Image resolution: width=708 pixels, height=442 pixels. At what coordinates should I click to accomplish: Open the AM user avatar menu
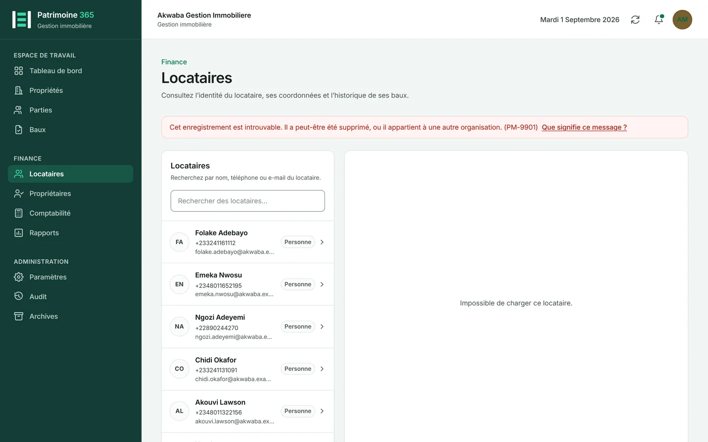point(682,20)
